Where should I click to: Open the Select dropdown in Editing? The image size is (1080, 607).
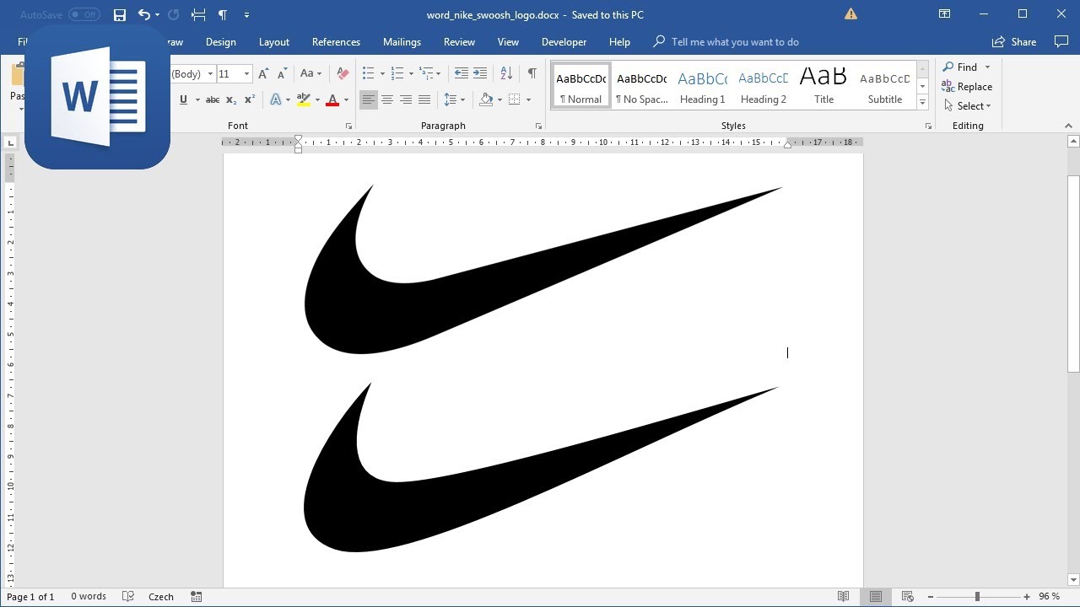967,105
